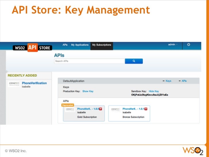Image resolution: width=209 pixels, height=157 pixels.
Task: Select My Subscriptions tab
Action: coord(102,46)
